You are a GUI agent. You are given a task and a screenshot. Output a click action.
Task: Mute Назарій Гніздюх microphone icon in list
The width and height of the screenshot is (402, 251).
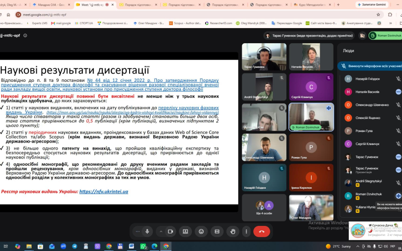[398, 79]
